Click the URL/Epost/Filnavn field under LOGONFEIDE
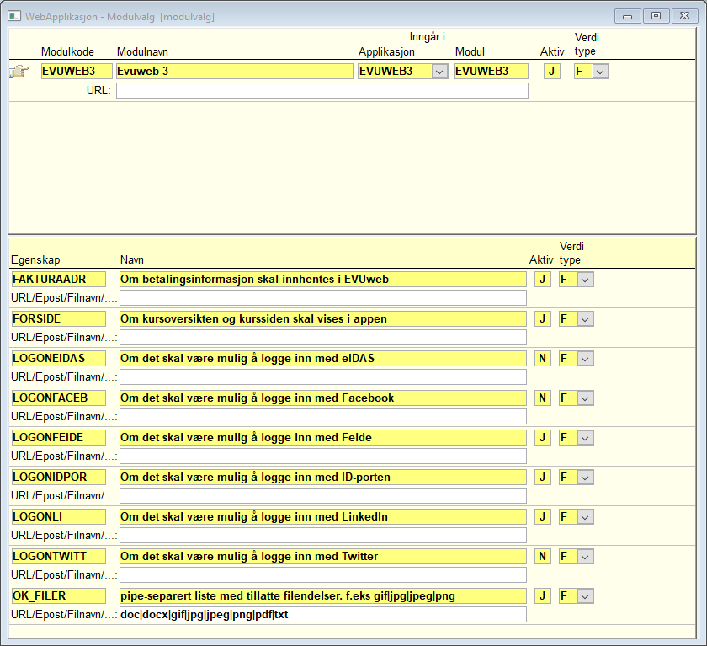This screenshot has width=707, height=646. click(x=323, y=456)
